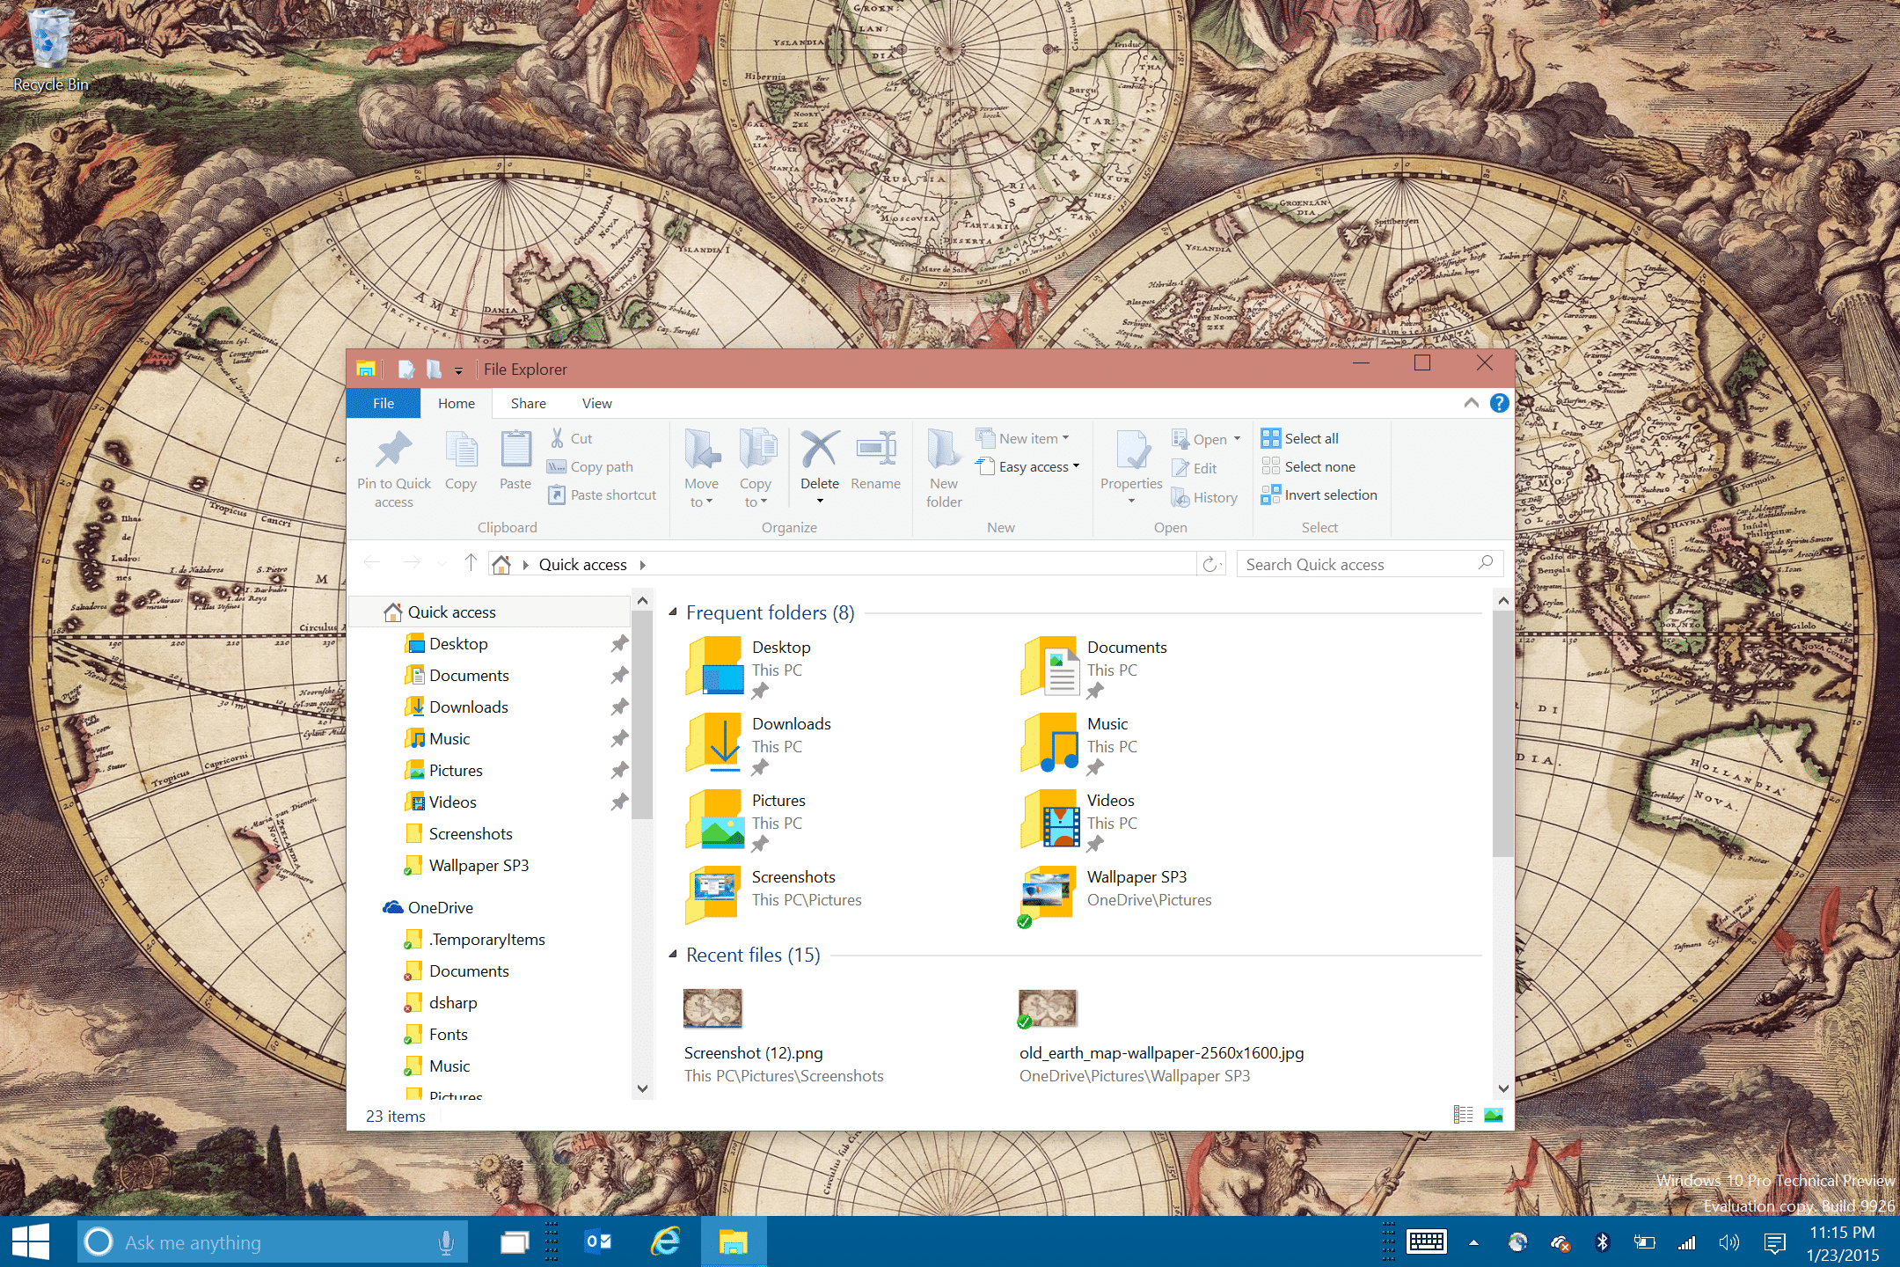Click Properties icon in quick access toolbar
1900x1267 pixels.
[406, 370]
